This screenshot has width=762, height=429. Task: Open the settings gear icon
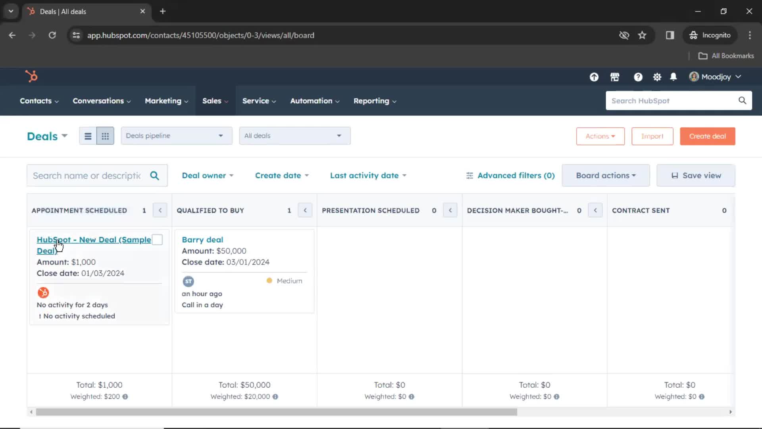pyautogui.click(x=657, y=77)
